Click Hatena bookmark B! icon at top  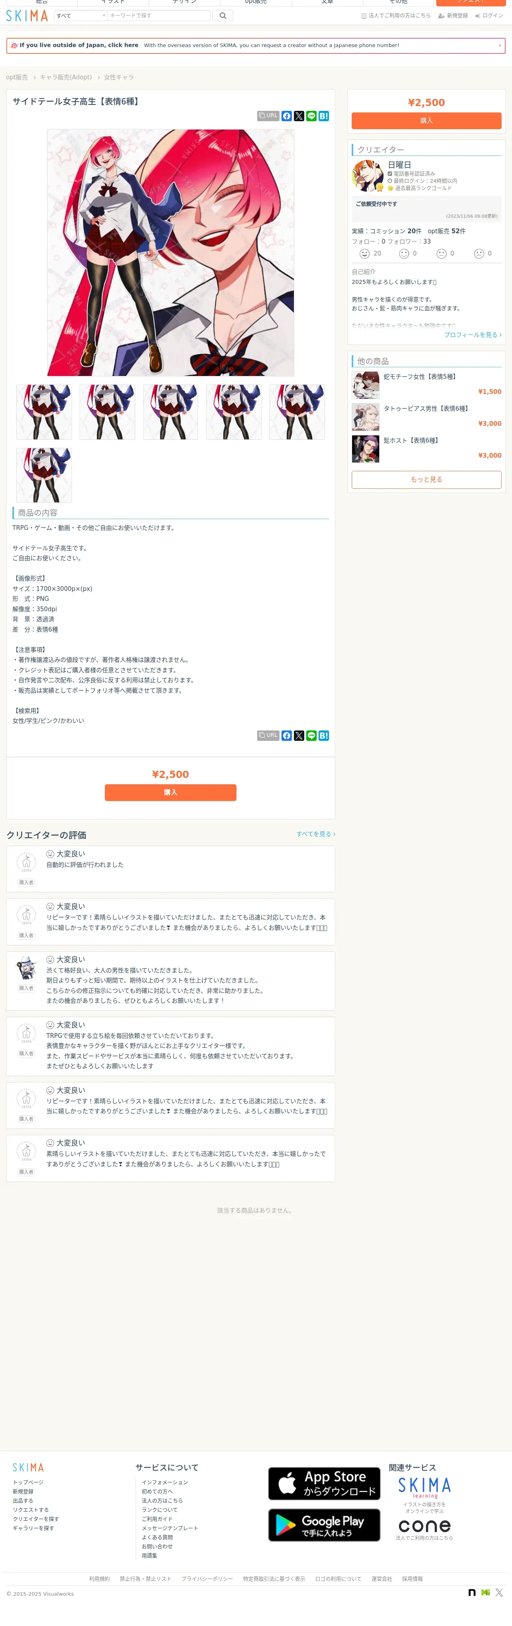click(324, 116)
